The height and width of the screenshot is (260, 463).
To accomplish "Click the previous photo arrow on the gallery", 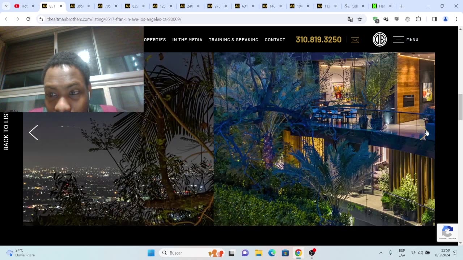I will tap(34, 133).
